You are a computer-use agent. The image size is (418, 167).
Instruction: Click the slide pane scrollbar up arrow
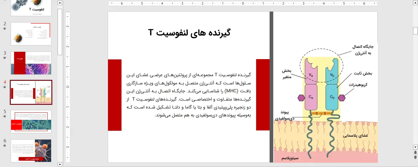415,3
